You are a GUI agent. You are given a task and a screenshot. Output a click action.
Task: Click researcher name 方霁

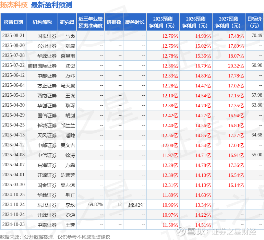(70, 165)
